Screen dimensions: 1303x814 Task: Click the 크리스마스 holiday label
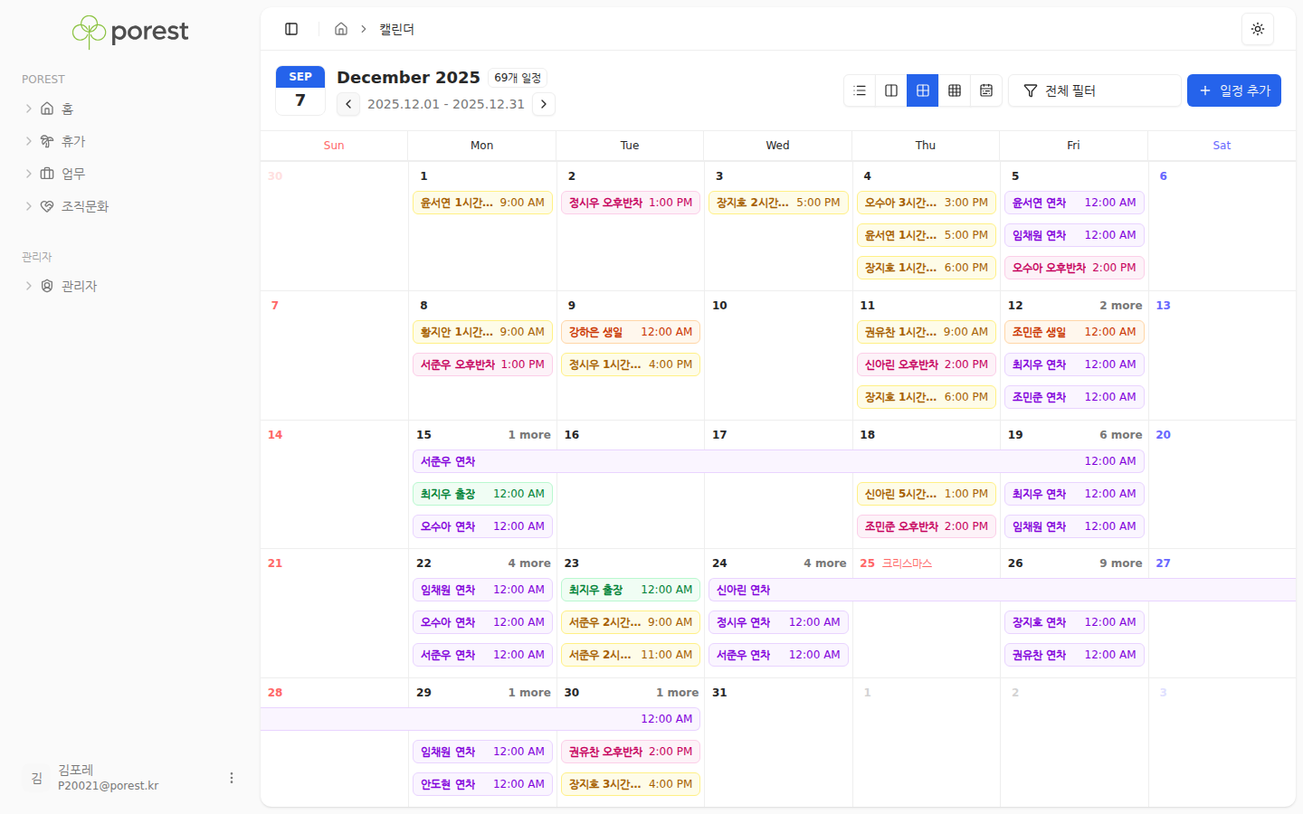click(907, 563)
